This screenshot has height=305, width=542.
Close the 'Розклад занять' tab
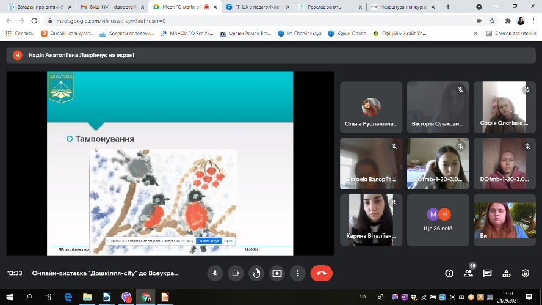click(360, 7)
